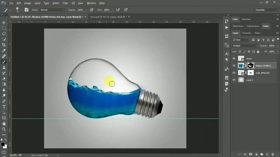Toggle lock image pixels

click(245, 51)
